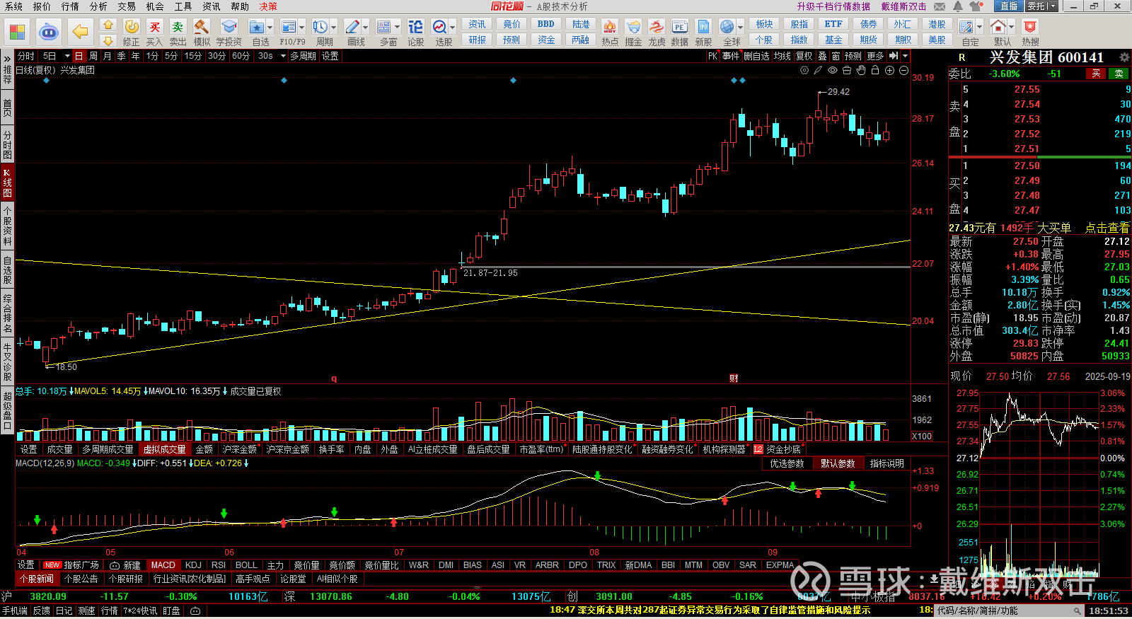1132x619 pixels.
Task: Open the 30s period dropdown arrow
Action: point(283,56)
